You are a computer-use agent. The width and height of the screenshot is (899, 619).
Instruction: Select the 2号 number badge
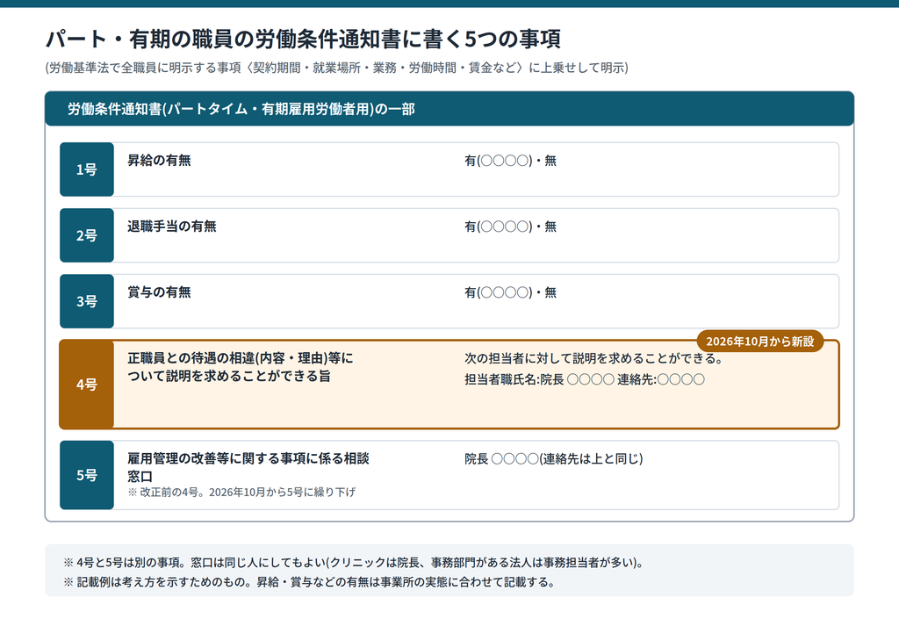(x=87, y=235)
